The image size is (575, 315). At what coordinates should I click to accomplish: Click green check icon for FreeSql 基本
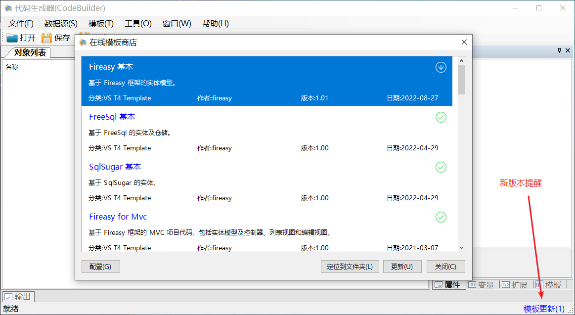pos(441,117)
